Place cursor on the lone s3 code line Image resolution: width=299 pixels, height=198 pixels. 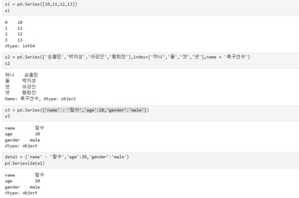click(7, 116)
